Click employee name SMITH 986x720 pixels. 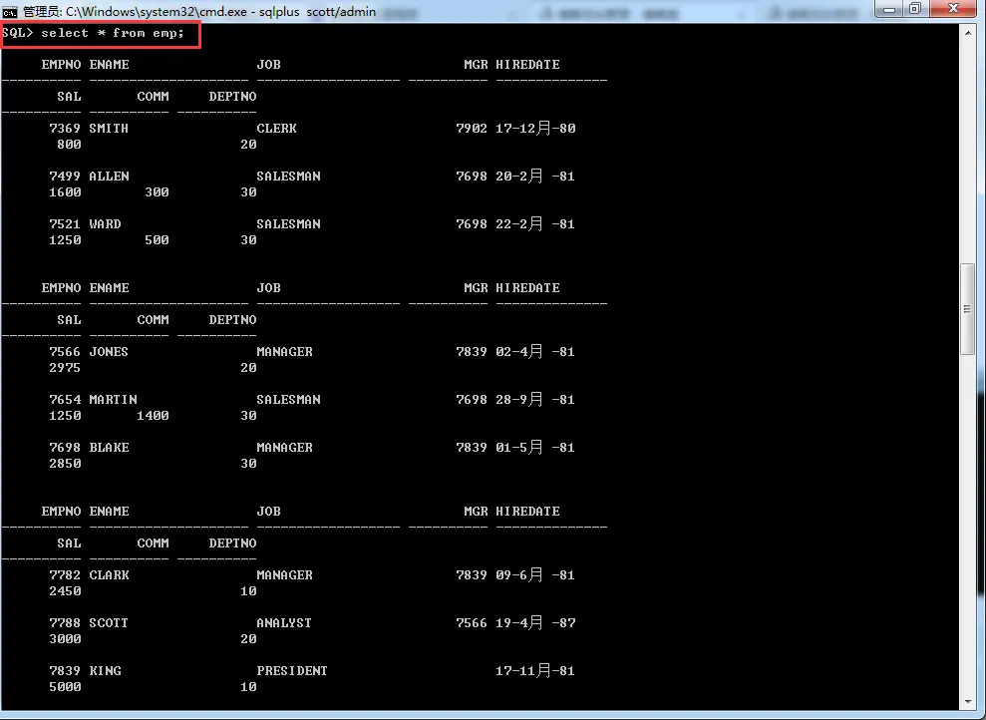tap(109, 129)
